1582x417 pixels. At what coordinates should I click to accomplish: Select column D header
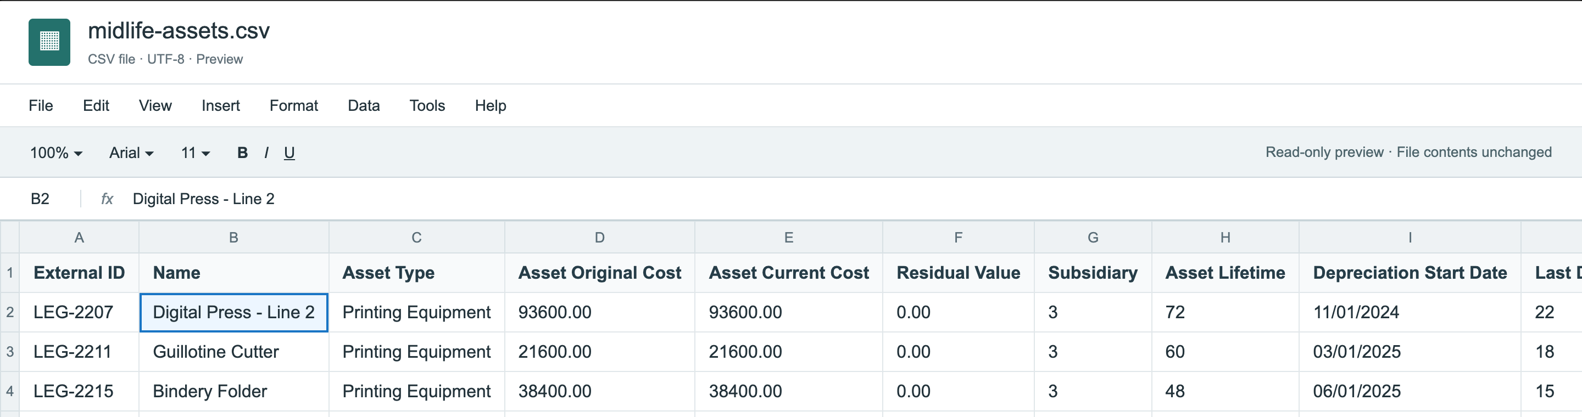(x=599, y=238)
